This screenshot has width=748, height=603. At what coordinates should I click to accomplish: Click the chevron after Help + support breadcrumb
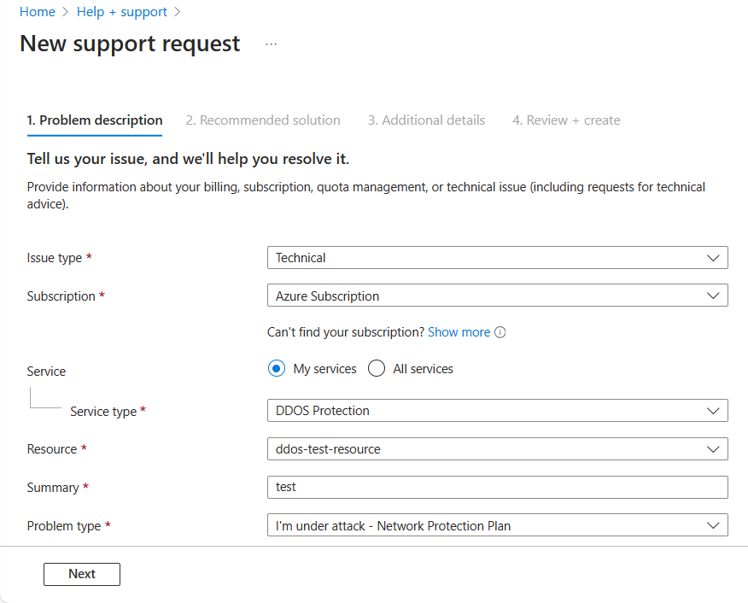(x=177, y=11)
